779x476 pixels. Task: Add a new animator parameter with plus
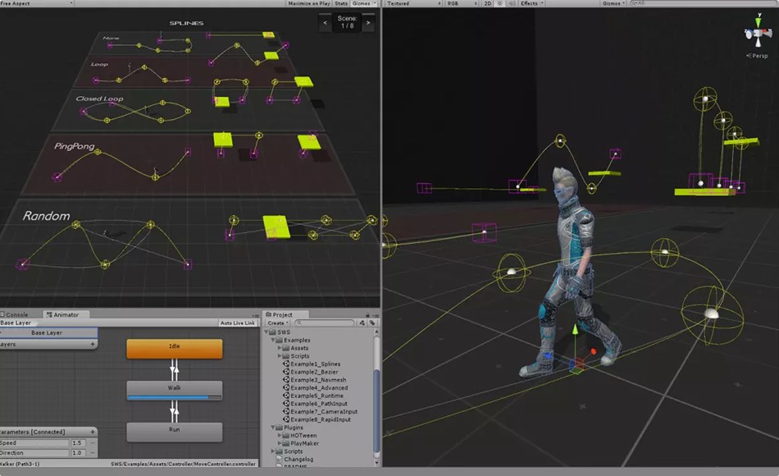click(x=93, y=432)
